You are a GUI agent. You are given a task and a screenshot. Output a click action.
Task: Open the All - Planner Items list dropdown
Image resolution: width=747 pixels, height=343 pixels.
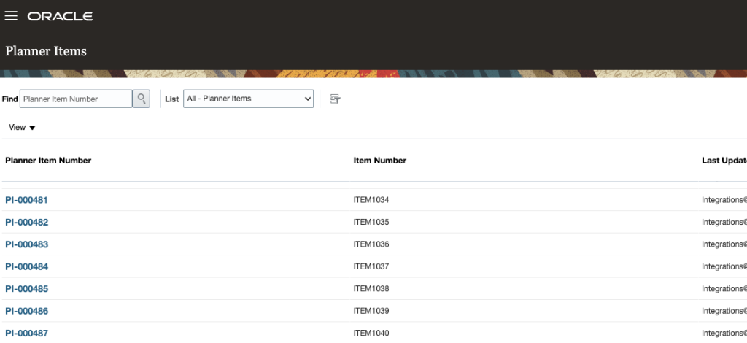pos(248,99)
